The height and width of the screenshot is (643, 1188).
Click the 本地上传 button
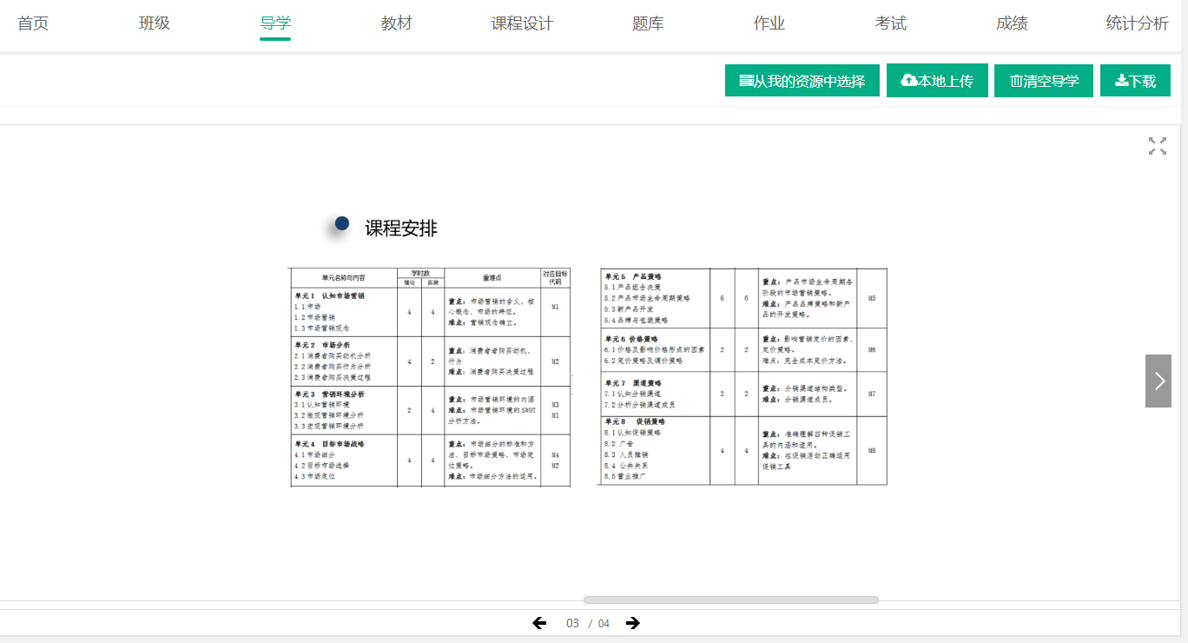937,80
